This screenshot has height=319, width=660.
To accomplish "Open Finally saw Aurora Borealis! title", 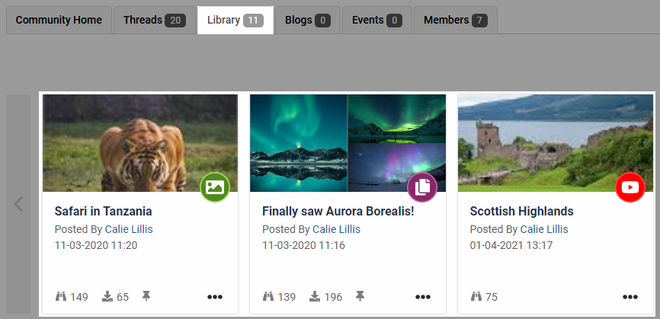I will (x=338, y=211).
